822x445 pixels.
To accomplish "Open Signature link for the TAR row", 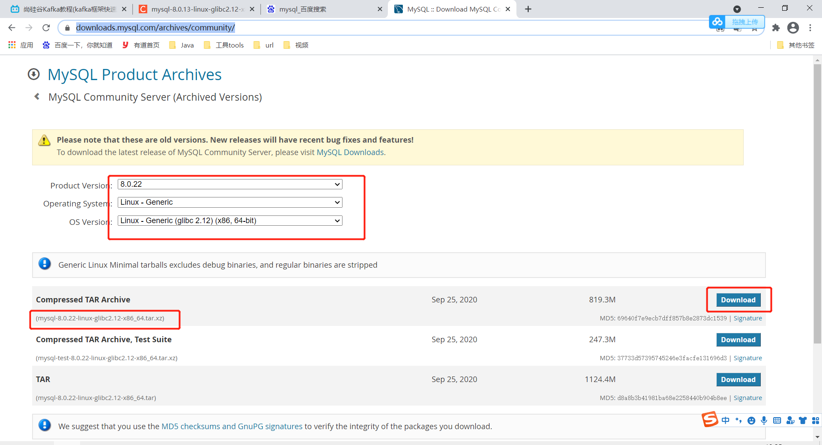I will (748, 398).
